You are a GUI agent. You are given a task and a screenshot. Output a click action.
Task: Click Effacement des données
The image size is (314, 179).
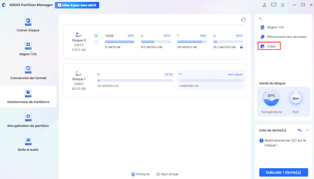coord(283,37)
